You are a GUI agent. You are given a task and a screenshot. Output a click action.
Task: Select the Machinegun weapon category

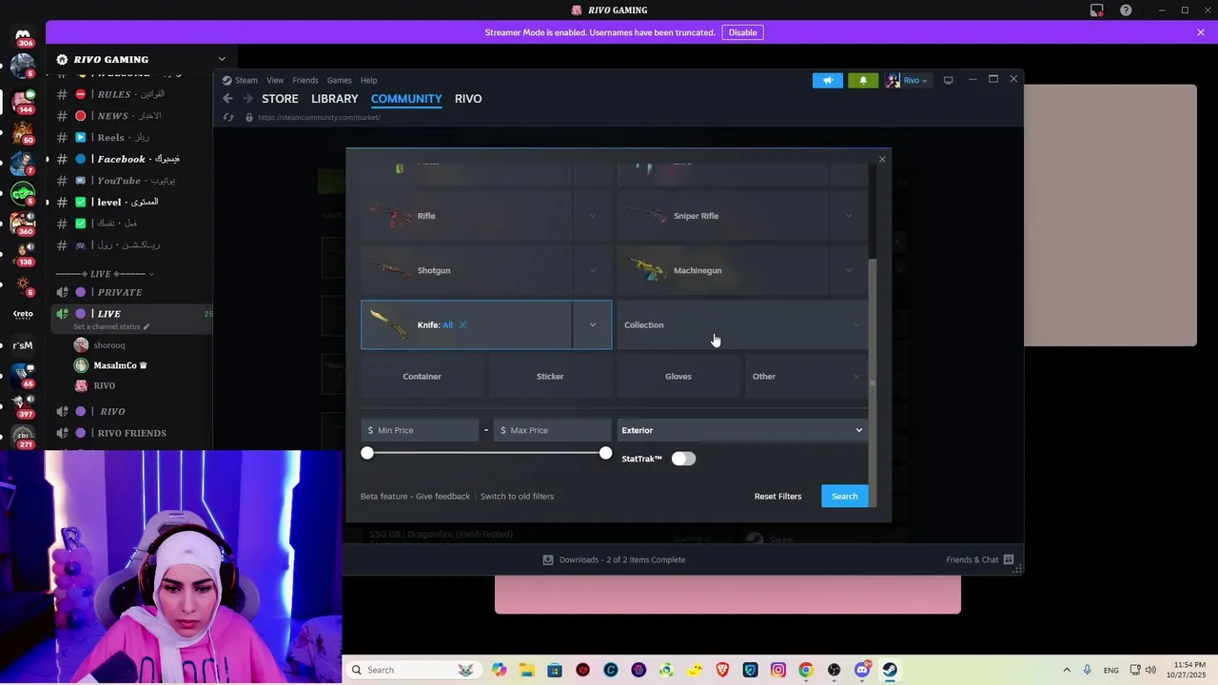(x=723, y=270)
